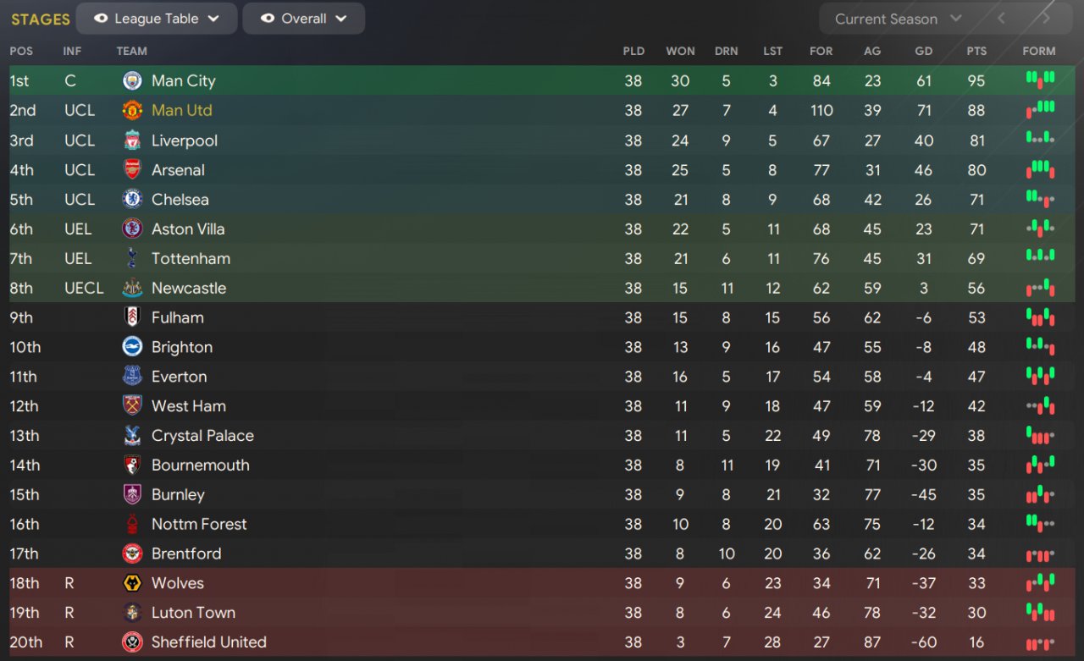Click the Tottenham club badge
Viewport: 1084px width, 661px height.
point(132,259)
